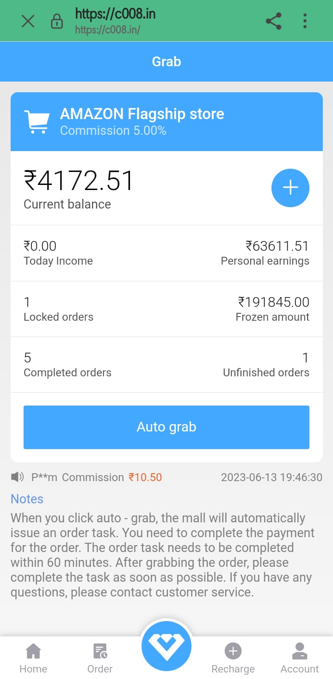Tap the Personal earnings amount
This screenshot has height=679, width=333.
tap(277, 246)
